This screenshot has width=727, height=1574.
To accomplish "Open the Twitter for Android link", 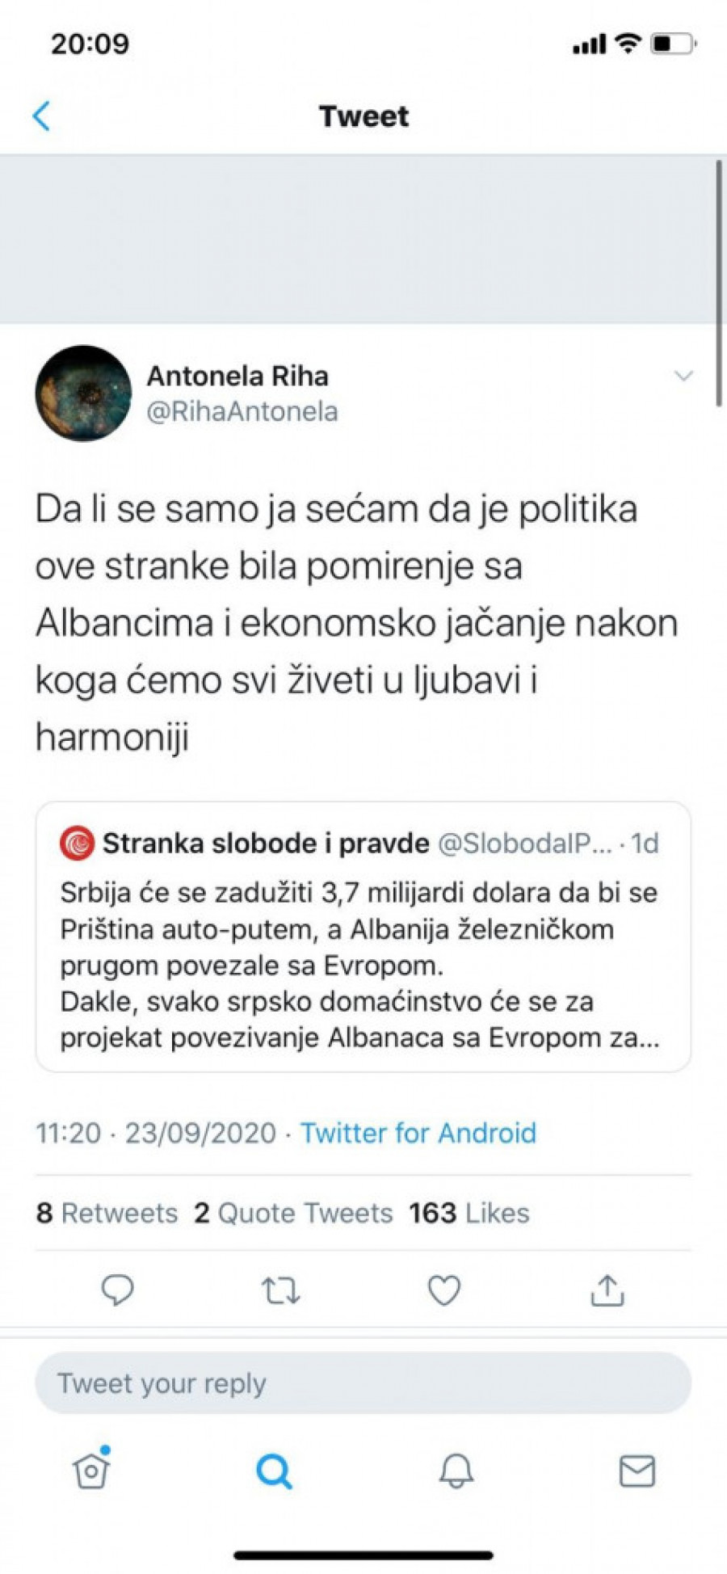I will pos(418,1133).
